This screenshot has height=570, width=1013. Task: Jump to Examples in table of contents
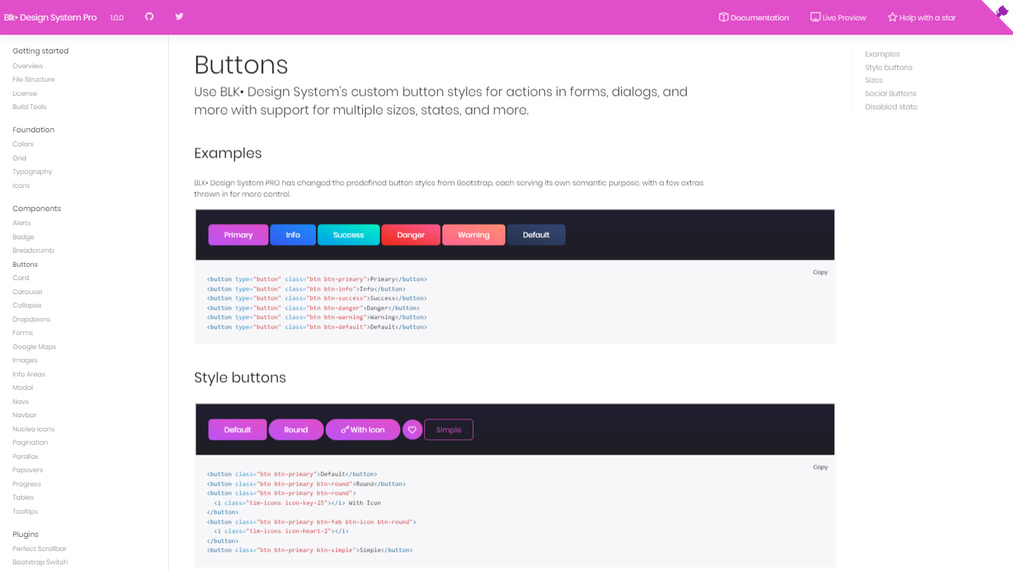[x=882, y=54]
